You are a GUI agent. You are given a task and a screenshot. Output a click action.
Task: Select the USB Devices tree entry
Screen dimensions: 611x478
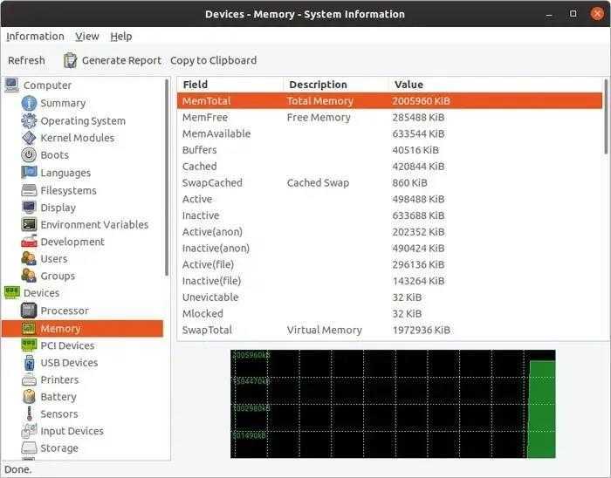pyautogui.click(x=69, y=362)
